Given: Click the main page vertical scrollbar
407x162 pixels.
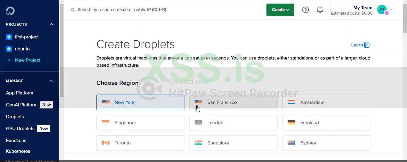Looking at the screenshot, I should 405,18.
